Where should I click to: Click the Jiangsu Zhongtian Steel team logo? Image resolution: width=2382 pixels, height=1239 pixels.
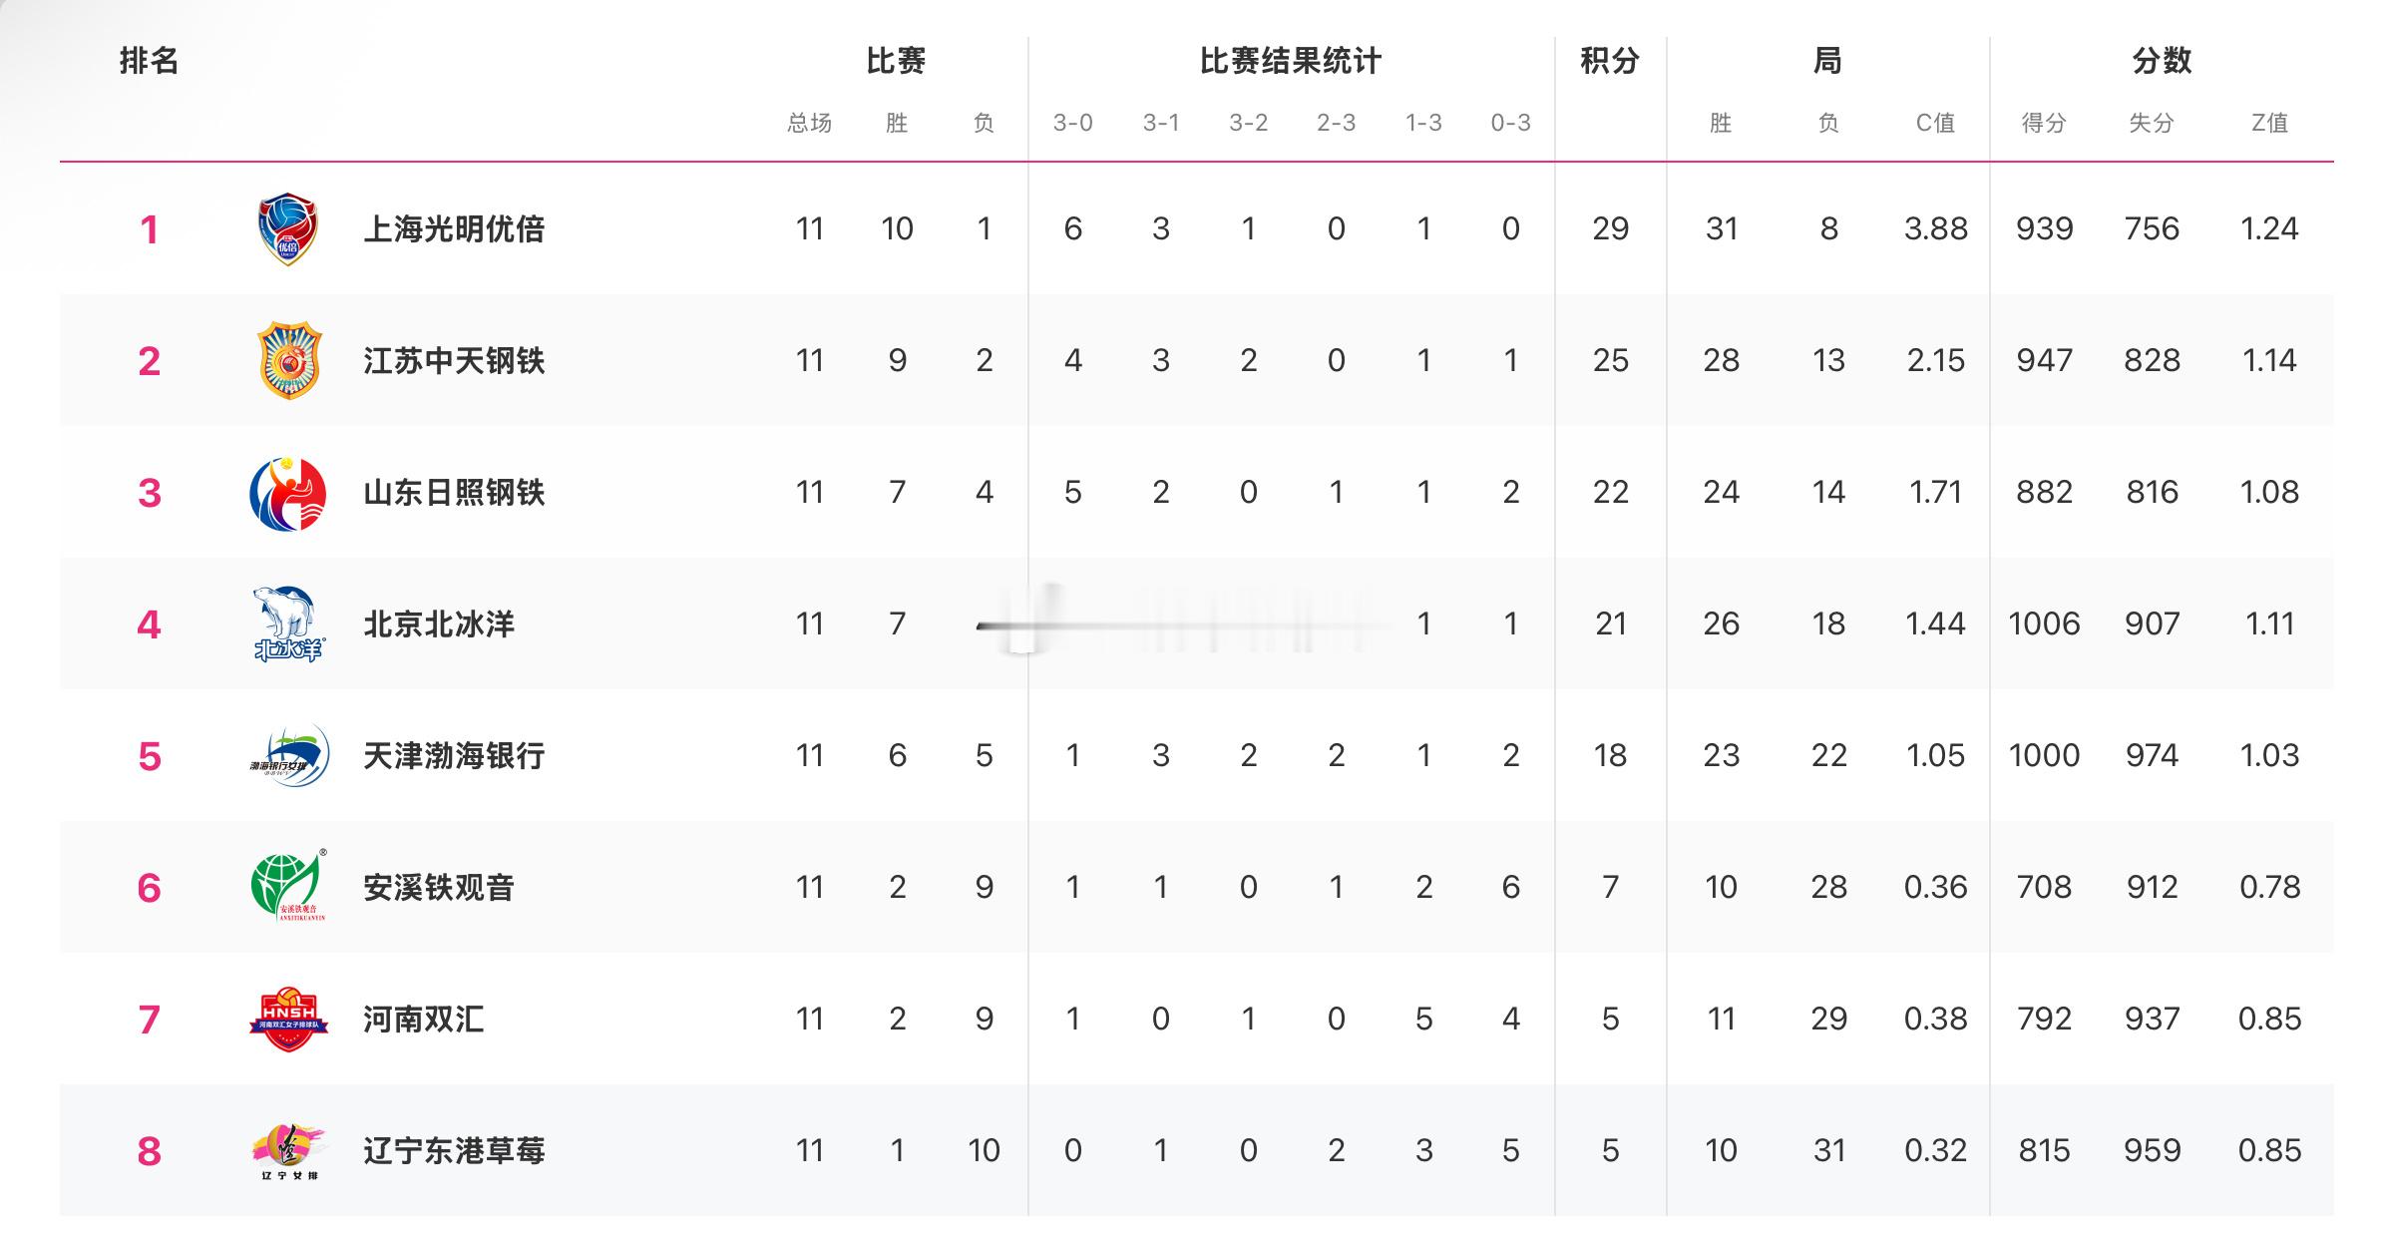tap(288, 360)
